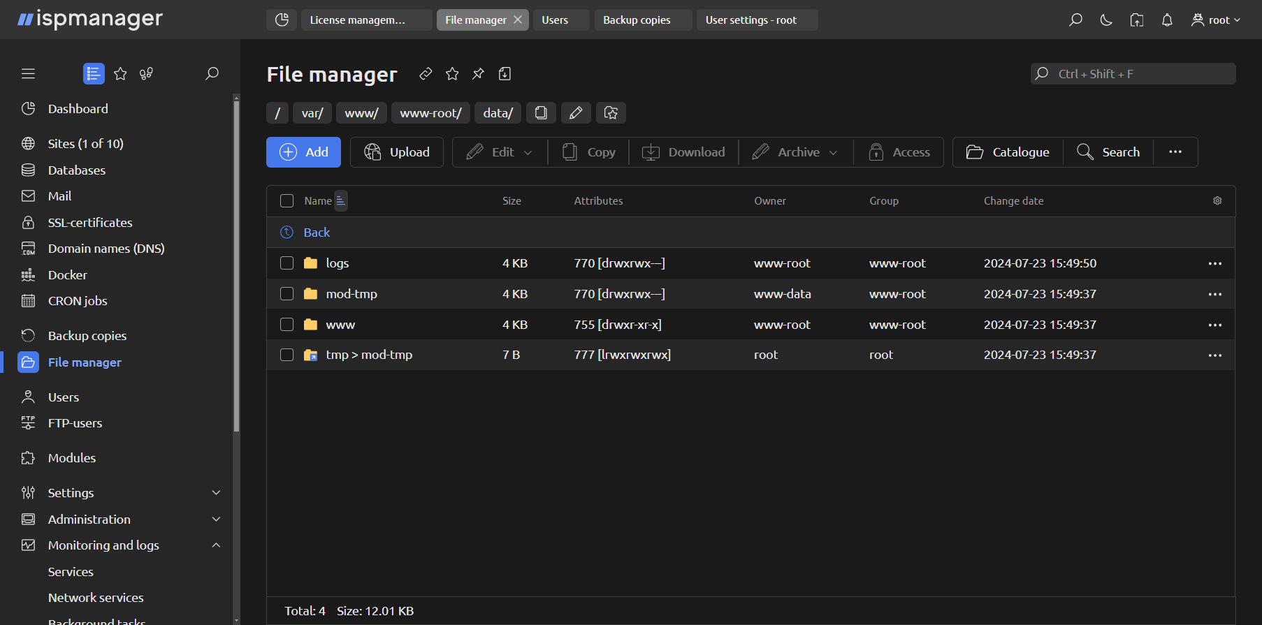Add File manager to favorites star
Viewport: 1262px width, 625px height.
coord(452,74)
